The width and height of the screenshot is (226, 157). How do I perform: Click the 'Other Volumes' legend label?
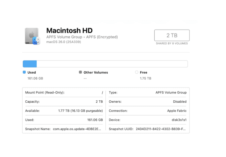point(96,73)
